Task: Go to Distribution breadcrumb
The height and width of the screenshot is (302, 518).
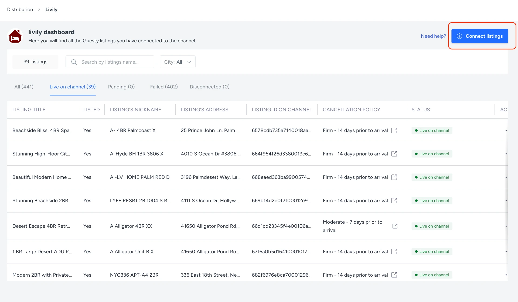Action: coord(20,9)
